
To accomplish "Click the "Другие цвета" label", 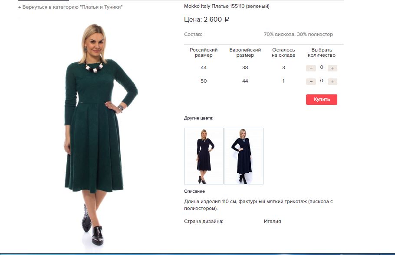I will pyautogui.click(x=198, y=118).
